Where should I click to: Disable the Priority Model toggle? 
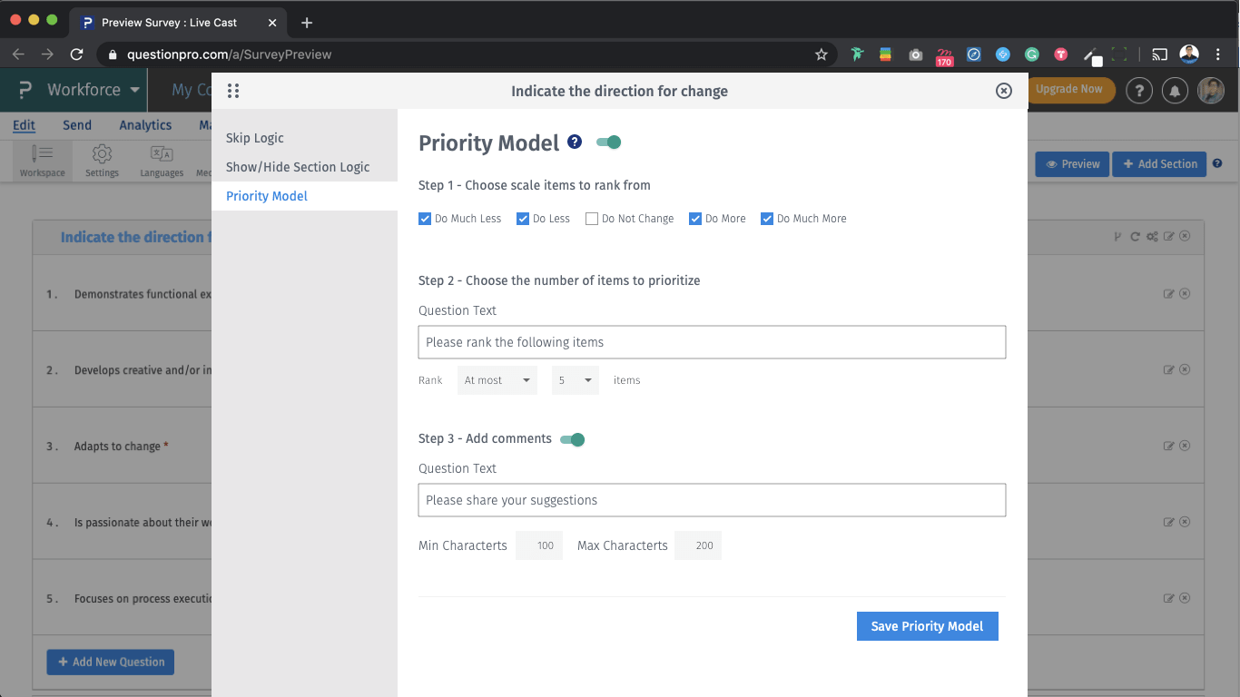pyautogui.click(x=608, y=142)
